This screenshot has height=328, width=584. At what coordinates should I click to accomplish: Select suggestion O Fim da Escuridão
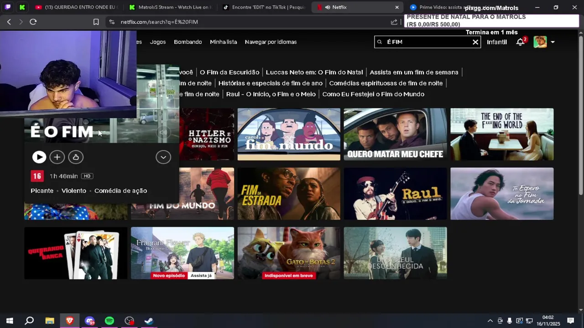[x=229, y=72]
